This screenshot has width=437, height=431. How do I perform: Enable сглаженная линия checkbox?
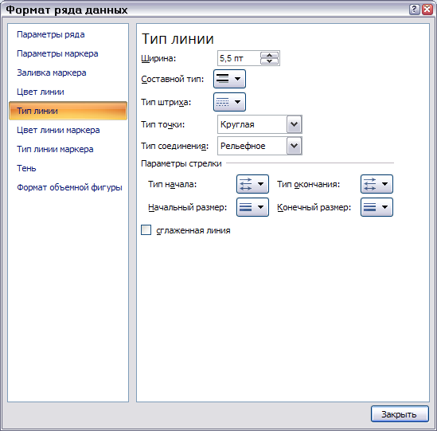point(146,230)
